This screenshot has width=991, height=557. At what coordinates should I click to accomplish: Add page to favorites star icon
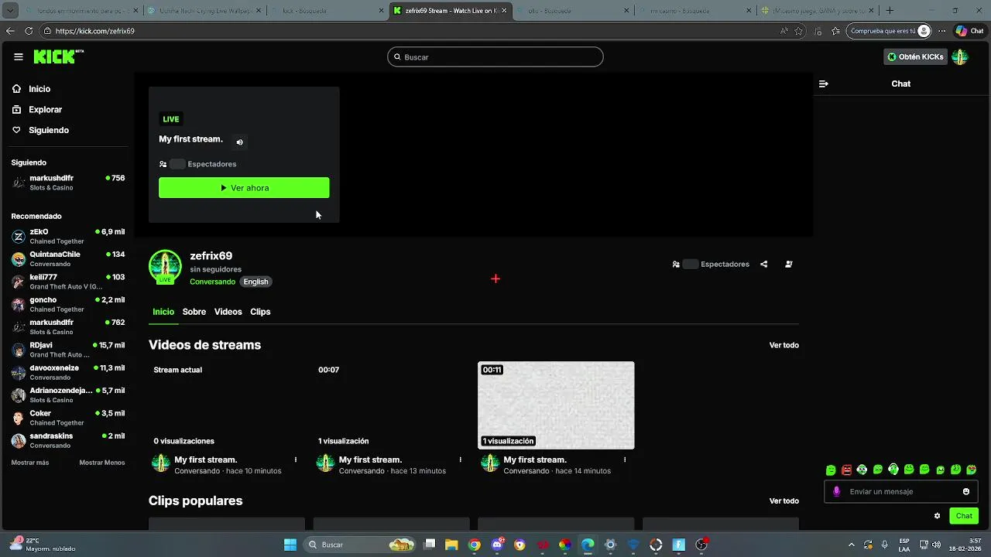pyautogui.click(x=799, y=31)
